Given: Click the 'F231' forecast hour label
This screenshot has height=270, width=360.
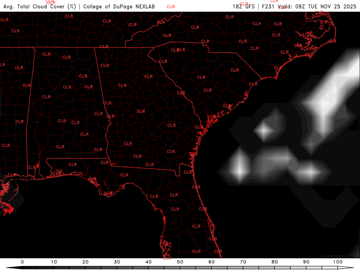Looking at the screenshot, I should tap(268, 6).
